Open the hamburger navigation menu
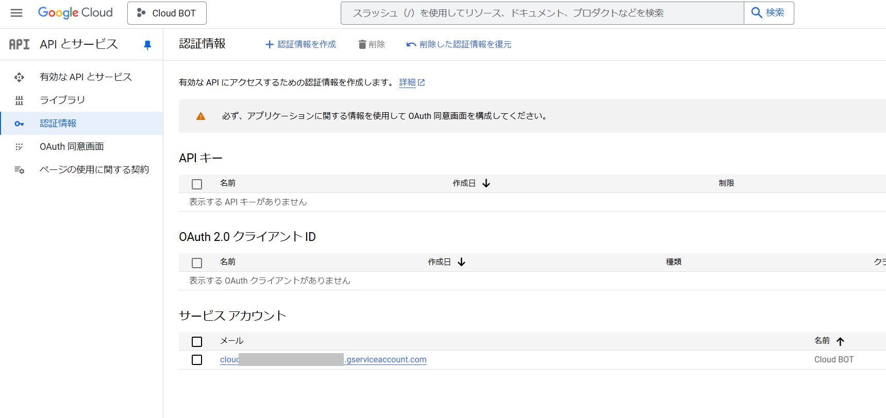Image resolution: width=886 pixels, height=418 pixels. [16, 13]
